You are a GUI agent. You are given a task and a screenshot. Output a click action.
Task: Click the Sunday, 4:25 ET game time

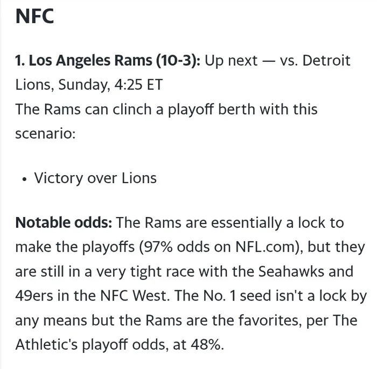coord(110,85)
